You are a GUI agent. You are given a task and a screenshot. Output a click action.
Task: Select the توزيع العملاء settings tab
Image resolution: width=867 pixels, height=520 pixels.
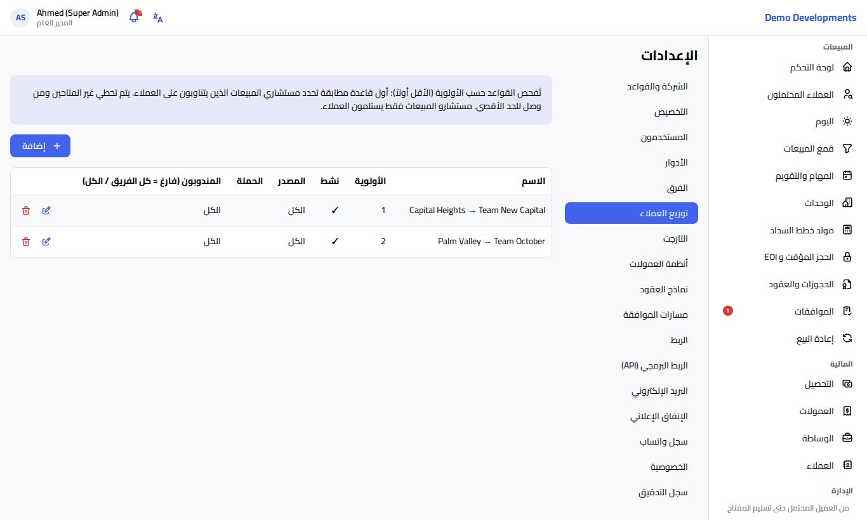[x=632, y=213]
